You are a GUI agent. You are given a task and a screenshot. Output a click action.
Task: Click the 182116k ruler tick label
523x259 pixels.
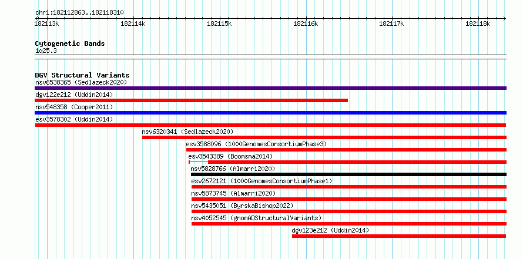click(306, 24)
